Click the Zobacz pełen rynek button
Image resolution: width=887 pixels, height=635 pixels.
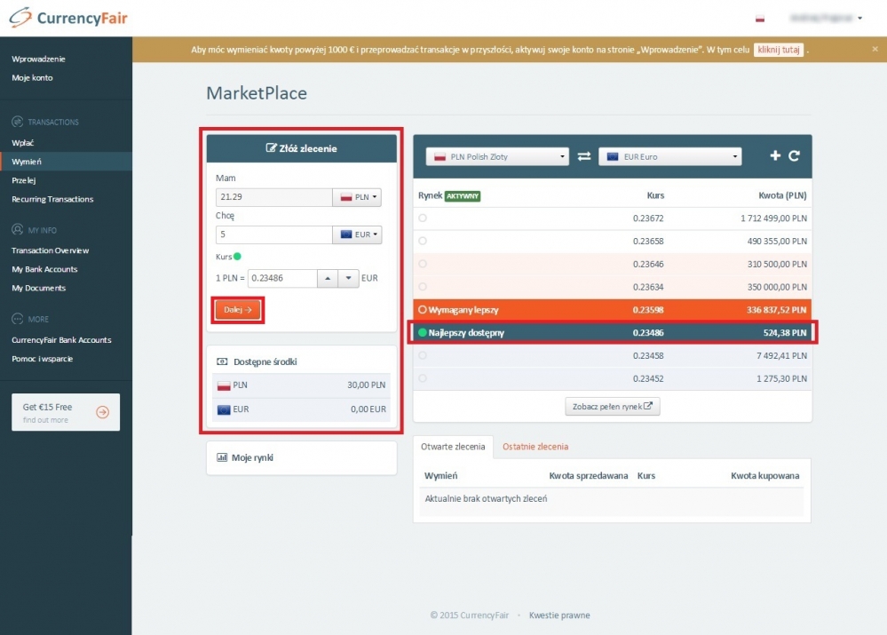(613, 407)
